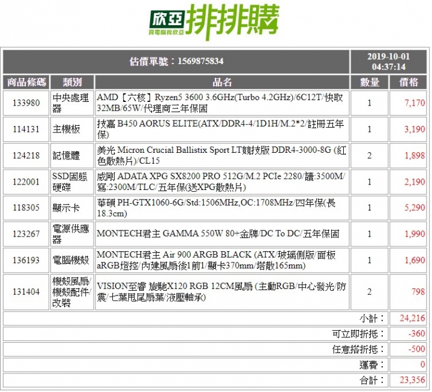Click the 主機板 category cell
The width and height of the screenshot is (432, 392).
(x=72, y=129)
